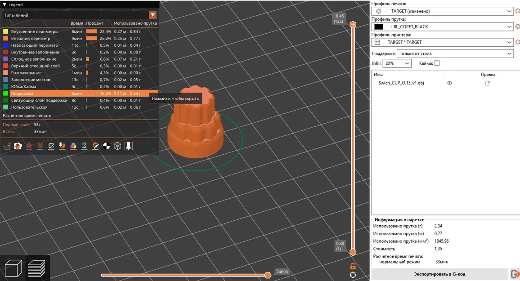Switch to sliced layers preview icon
520x281 pixels.
click(x=37, y=268)
